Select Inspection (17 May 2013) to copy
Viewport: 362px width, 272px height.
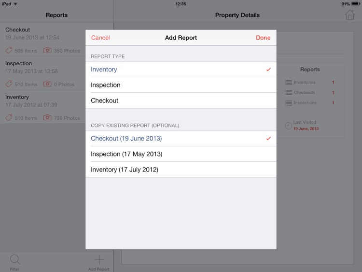181,154
